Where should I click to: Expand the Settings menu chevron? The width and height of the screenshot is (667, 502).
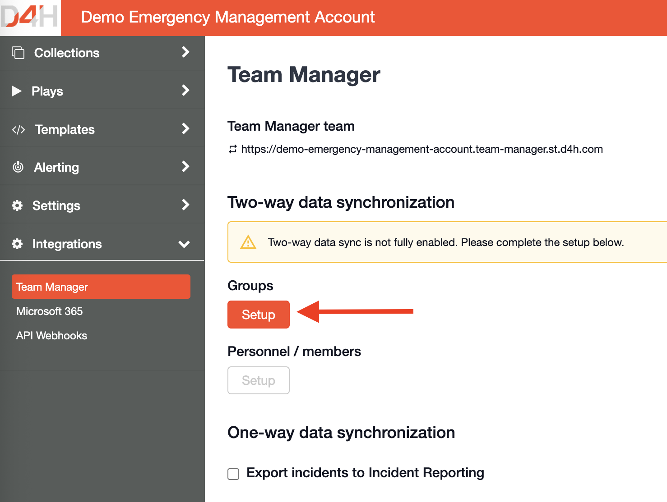pyautogui.click(x=185, y=205)
